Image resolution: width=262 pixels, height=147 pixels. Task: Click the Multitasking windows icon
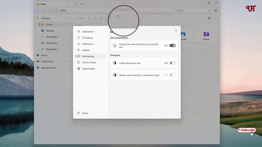coord(79,56)
